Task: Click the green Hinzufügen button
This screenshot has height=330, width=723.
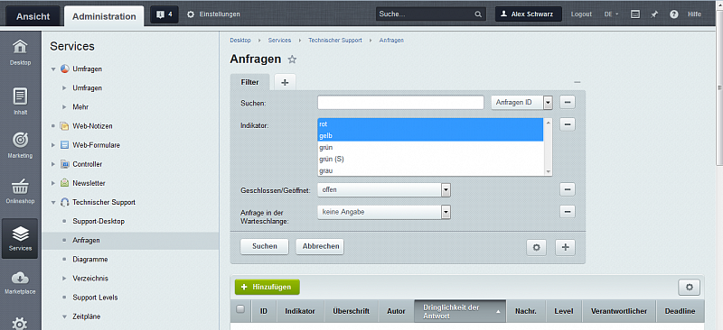Action: click(268, 287)
